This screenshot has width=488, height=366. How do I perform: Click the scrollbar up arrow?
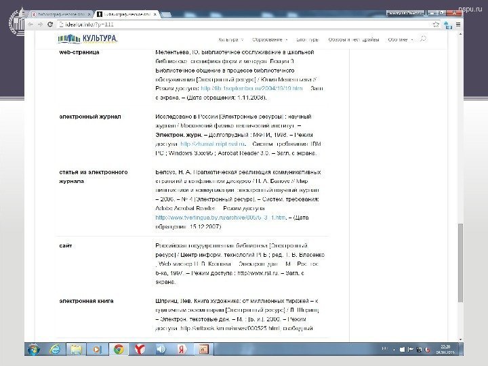pos(461,34)
